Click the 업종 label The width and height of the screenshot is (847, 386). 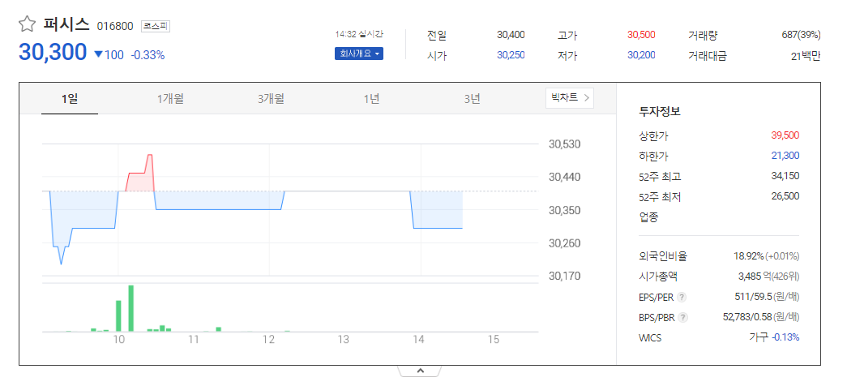648,217
